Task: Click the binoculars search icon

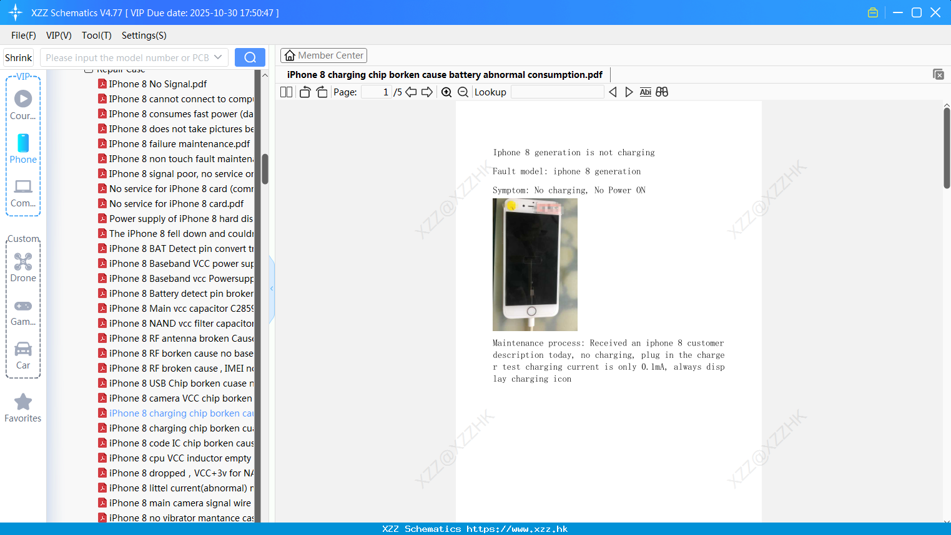Action: click(662, 92)
